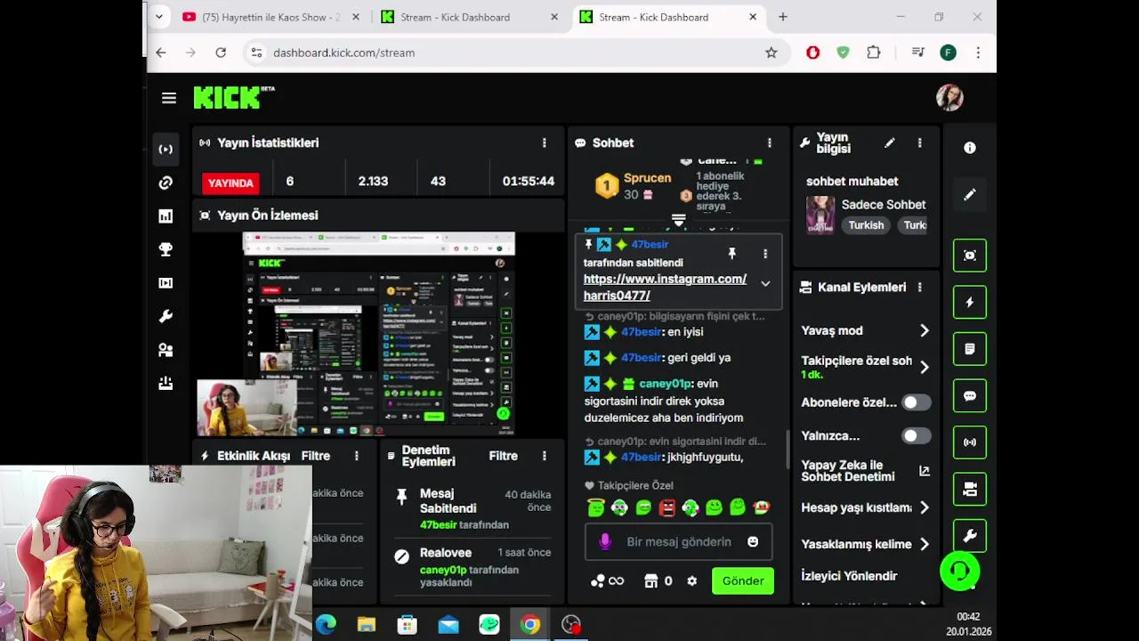Open the stream section in left sidebar
The height and width of the screenshot is (641, 1139).
[166, 150]
